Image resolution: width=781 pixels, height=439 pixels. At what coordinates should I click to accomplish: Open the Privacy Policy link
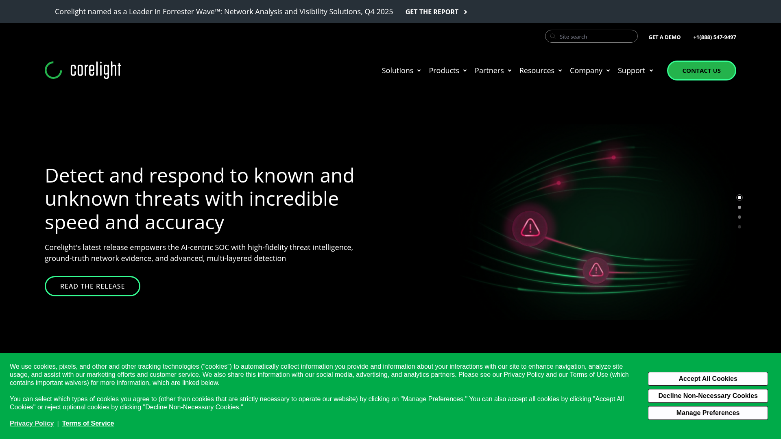click(31, 423)
